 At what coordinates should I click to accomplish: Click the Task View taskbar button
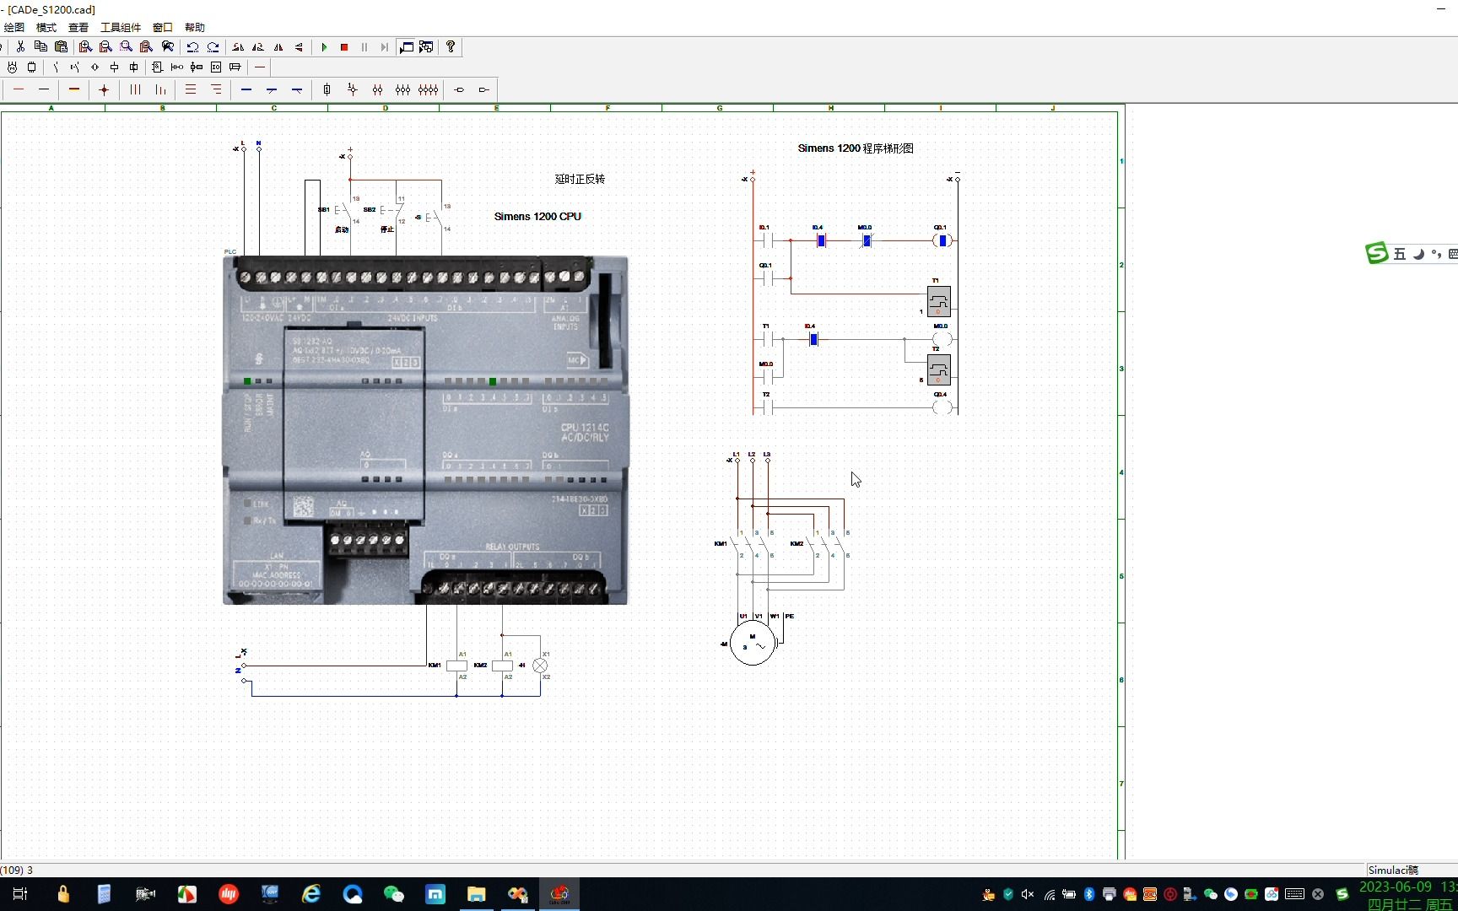click(20, 894)
